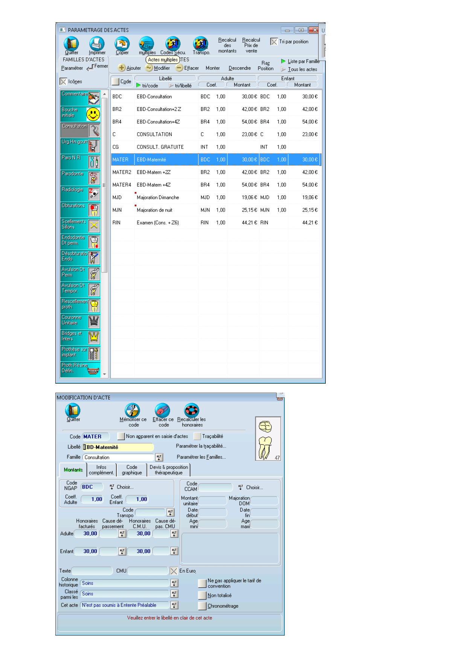The height and width of the screenshot is (662, 467).
Task: Click Paramétrer les Familles link
Action: [201, 457]
